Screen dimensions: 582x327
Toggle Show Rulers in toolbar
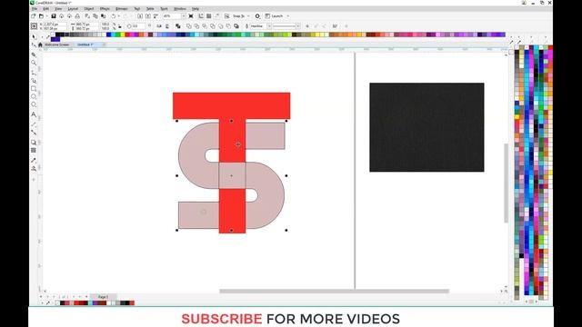[201, 16]
